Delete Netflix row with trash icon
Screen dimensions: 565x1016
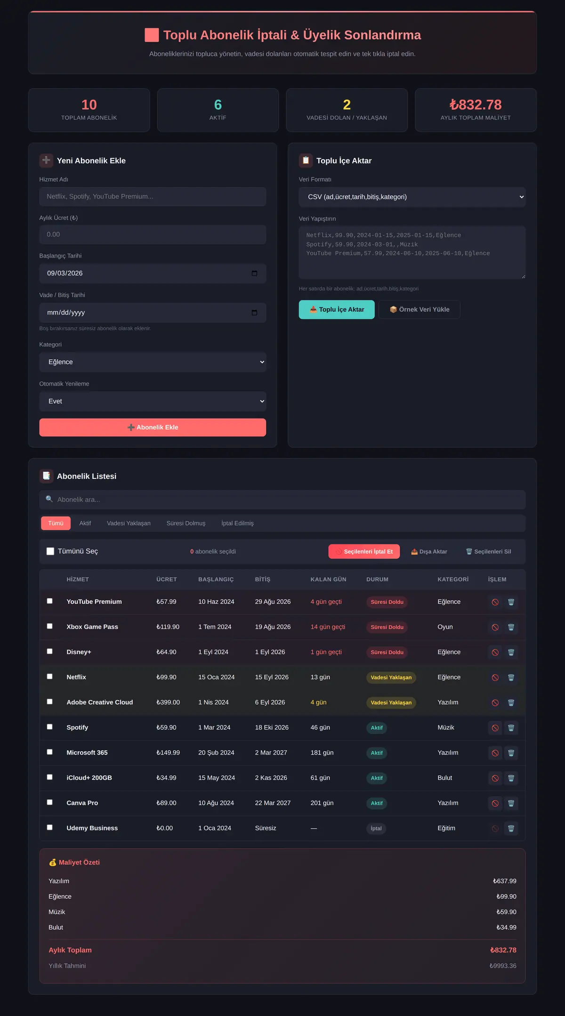coord(511,677)
